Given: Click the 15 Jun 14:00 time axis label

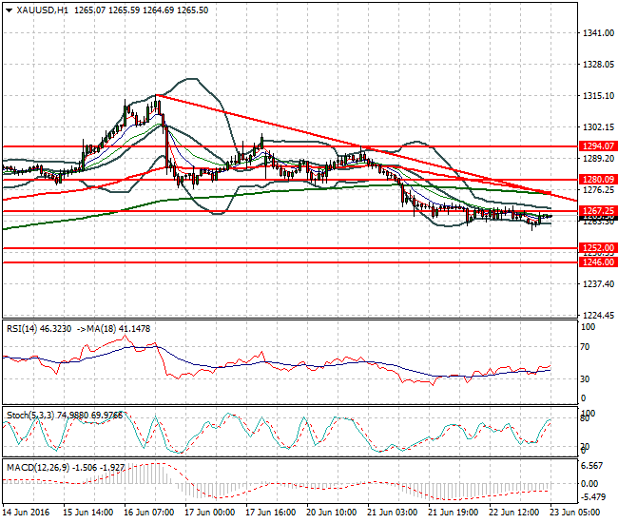Looking at the screenshot, I should click(88, 513).
